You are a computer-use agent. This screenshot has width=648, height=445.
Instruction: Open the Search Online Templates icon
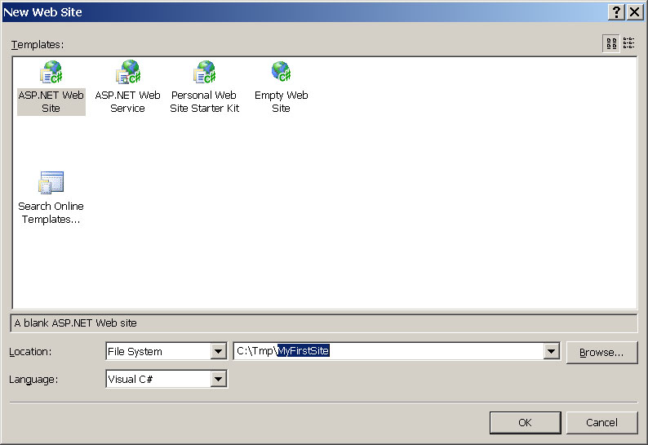click(51, 182)
